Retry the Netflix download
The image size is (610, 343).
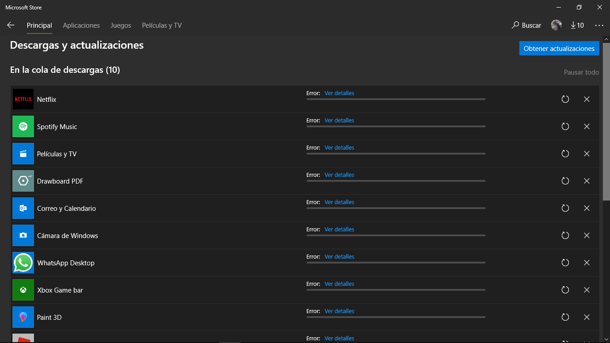(x=565, y=99)
